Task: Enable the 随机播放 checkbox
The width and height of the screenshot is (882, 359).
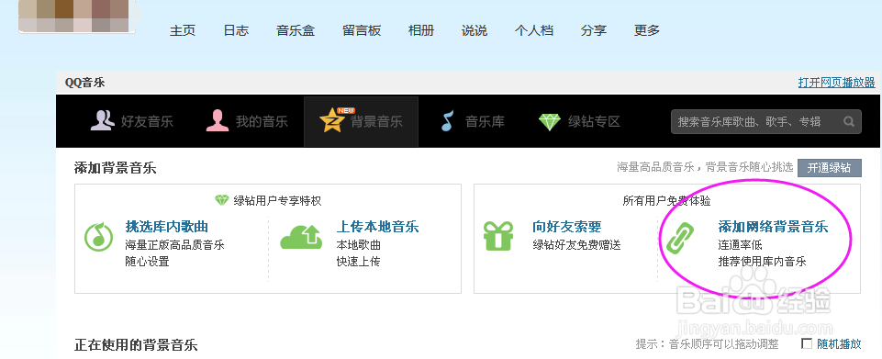Action: pos(807,343)
